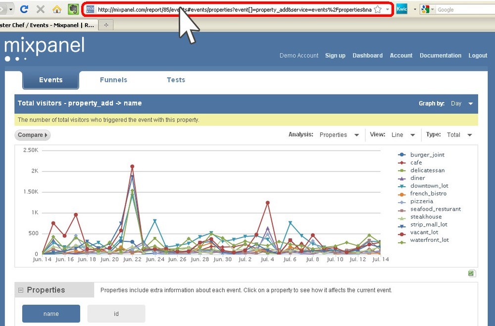Reload page with browser refresh icon
495x326 pixels.
click(x=24, y=9)
